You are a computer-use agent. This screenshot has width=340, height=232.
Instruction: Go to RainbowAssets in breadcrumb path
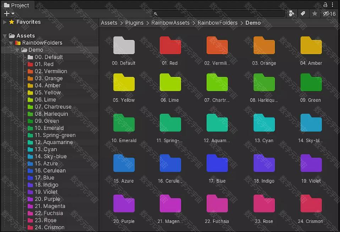click(170, 23)
